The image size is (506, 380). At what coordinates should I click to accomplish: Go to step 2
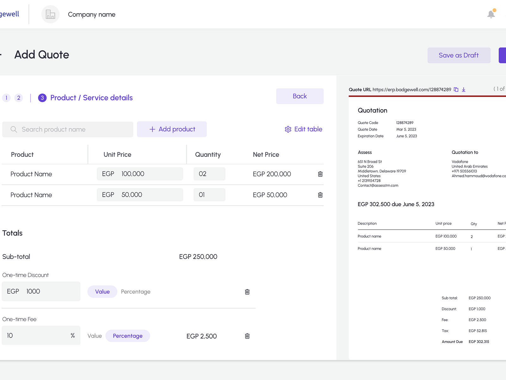click(19, 98)
